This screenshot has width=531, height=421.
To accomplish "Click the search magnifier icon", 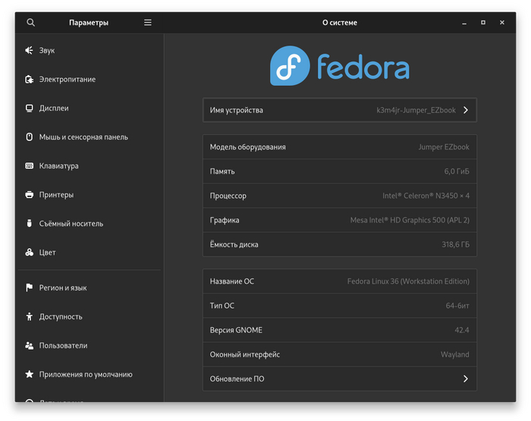I will [x=30, y=23].
